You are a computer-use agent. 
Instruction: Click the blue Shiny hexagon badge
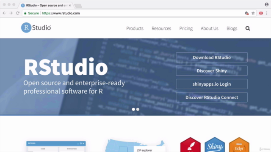[215, 145]
